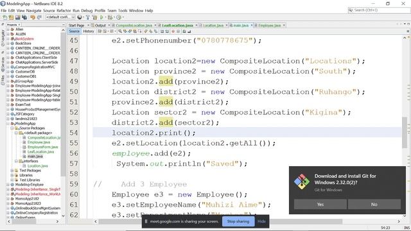Image resolution: width=411 pixels, height=231 pixels.
Task: Expand the Test Packages node
Action: point(12,171)
